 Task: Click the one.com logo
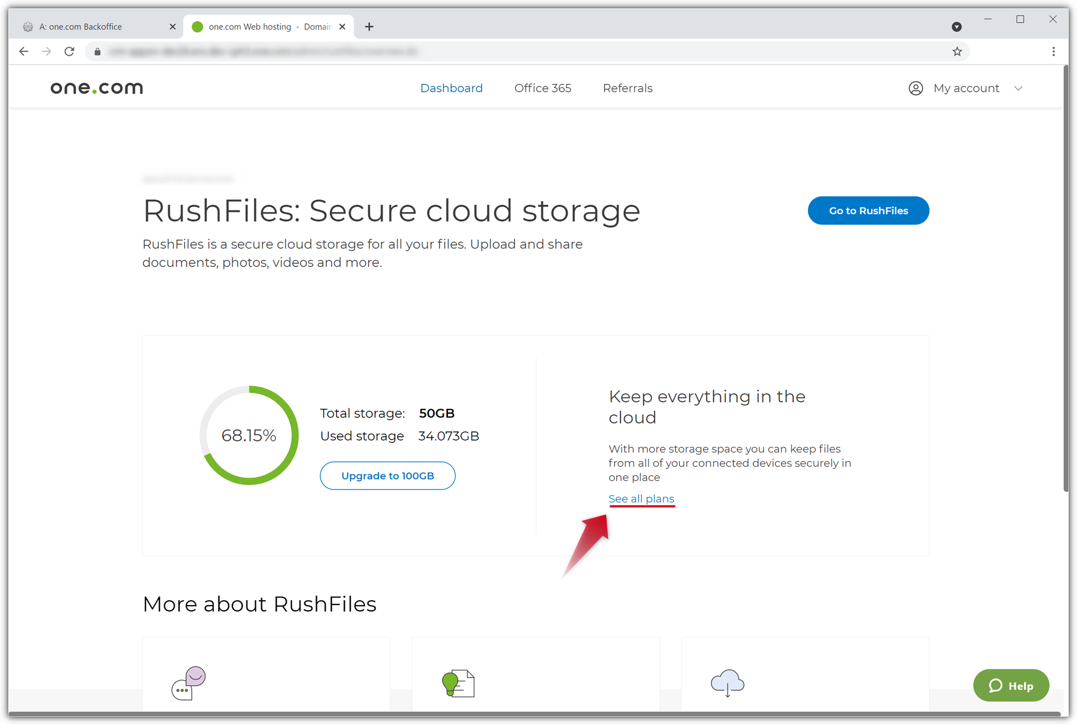tap(96, 87)
